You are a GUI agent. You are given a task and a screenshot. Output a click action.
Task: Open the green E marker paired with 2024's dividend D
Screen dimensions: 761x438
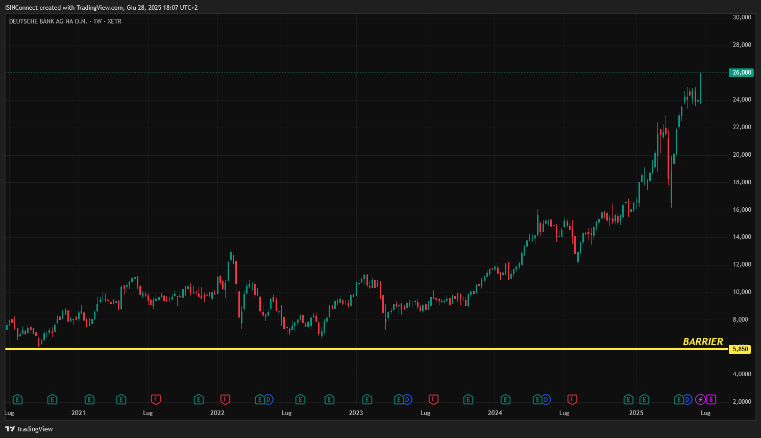pos(537,399)
